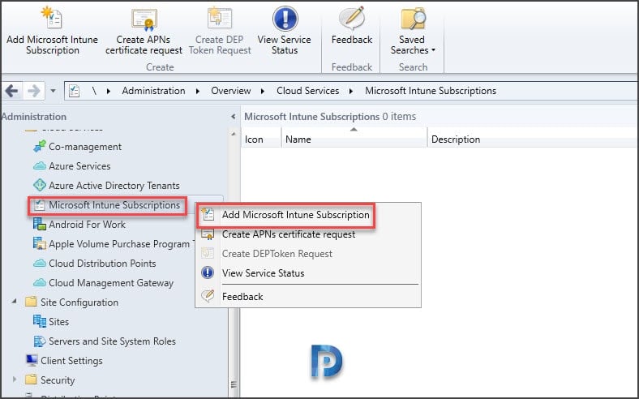Select Microsoft Intune Subscriptions tree node

coord(114,205)
